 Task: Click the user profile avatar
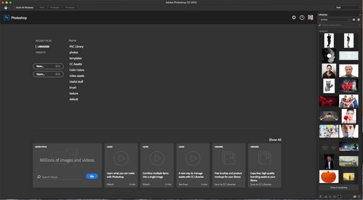311,17
